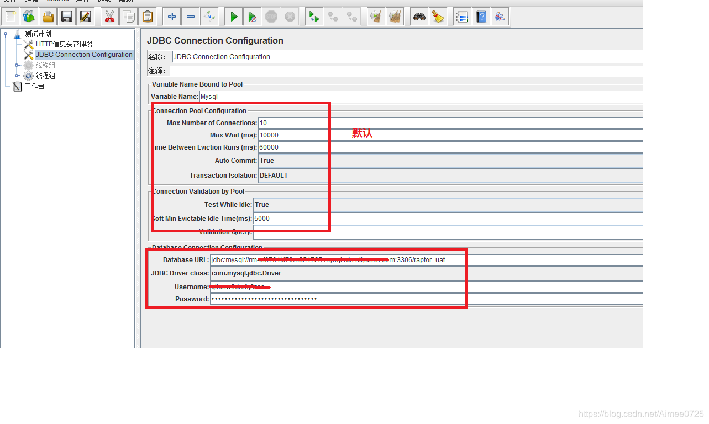Click the Username field
This screenshot has height=424, width=709.
click(x=426, y=287)
